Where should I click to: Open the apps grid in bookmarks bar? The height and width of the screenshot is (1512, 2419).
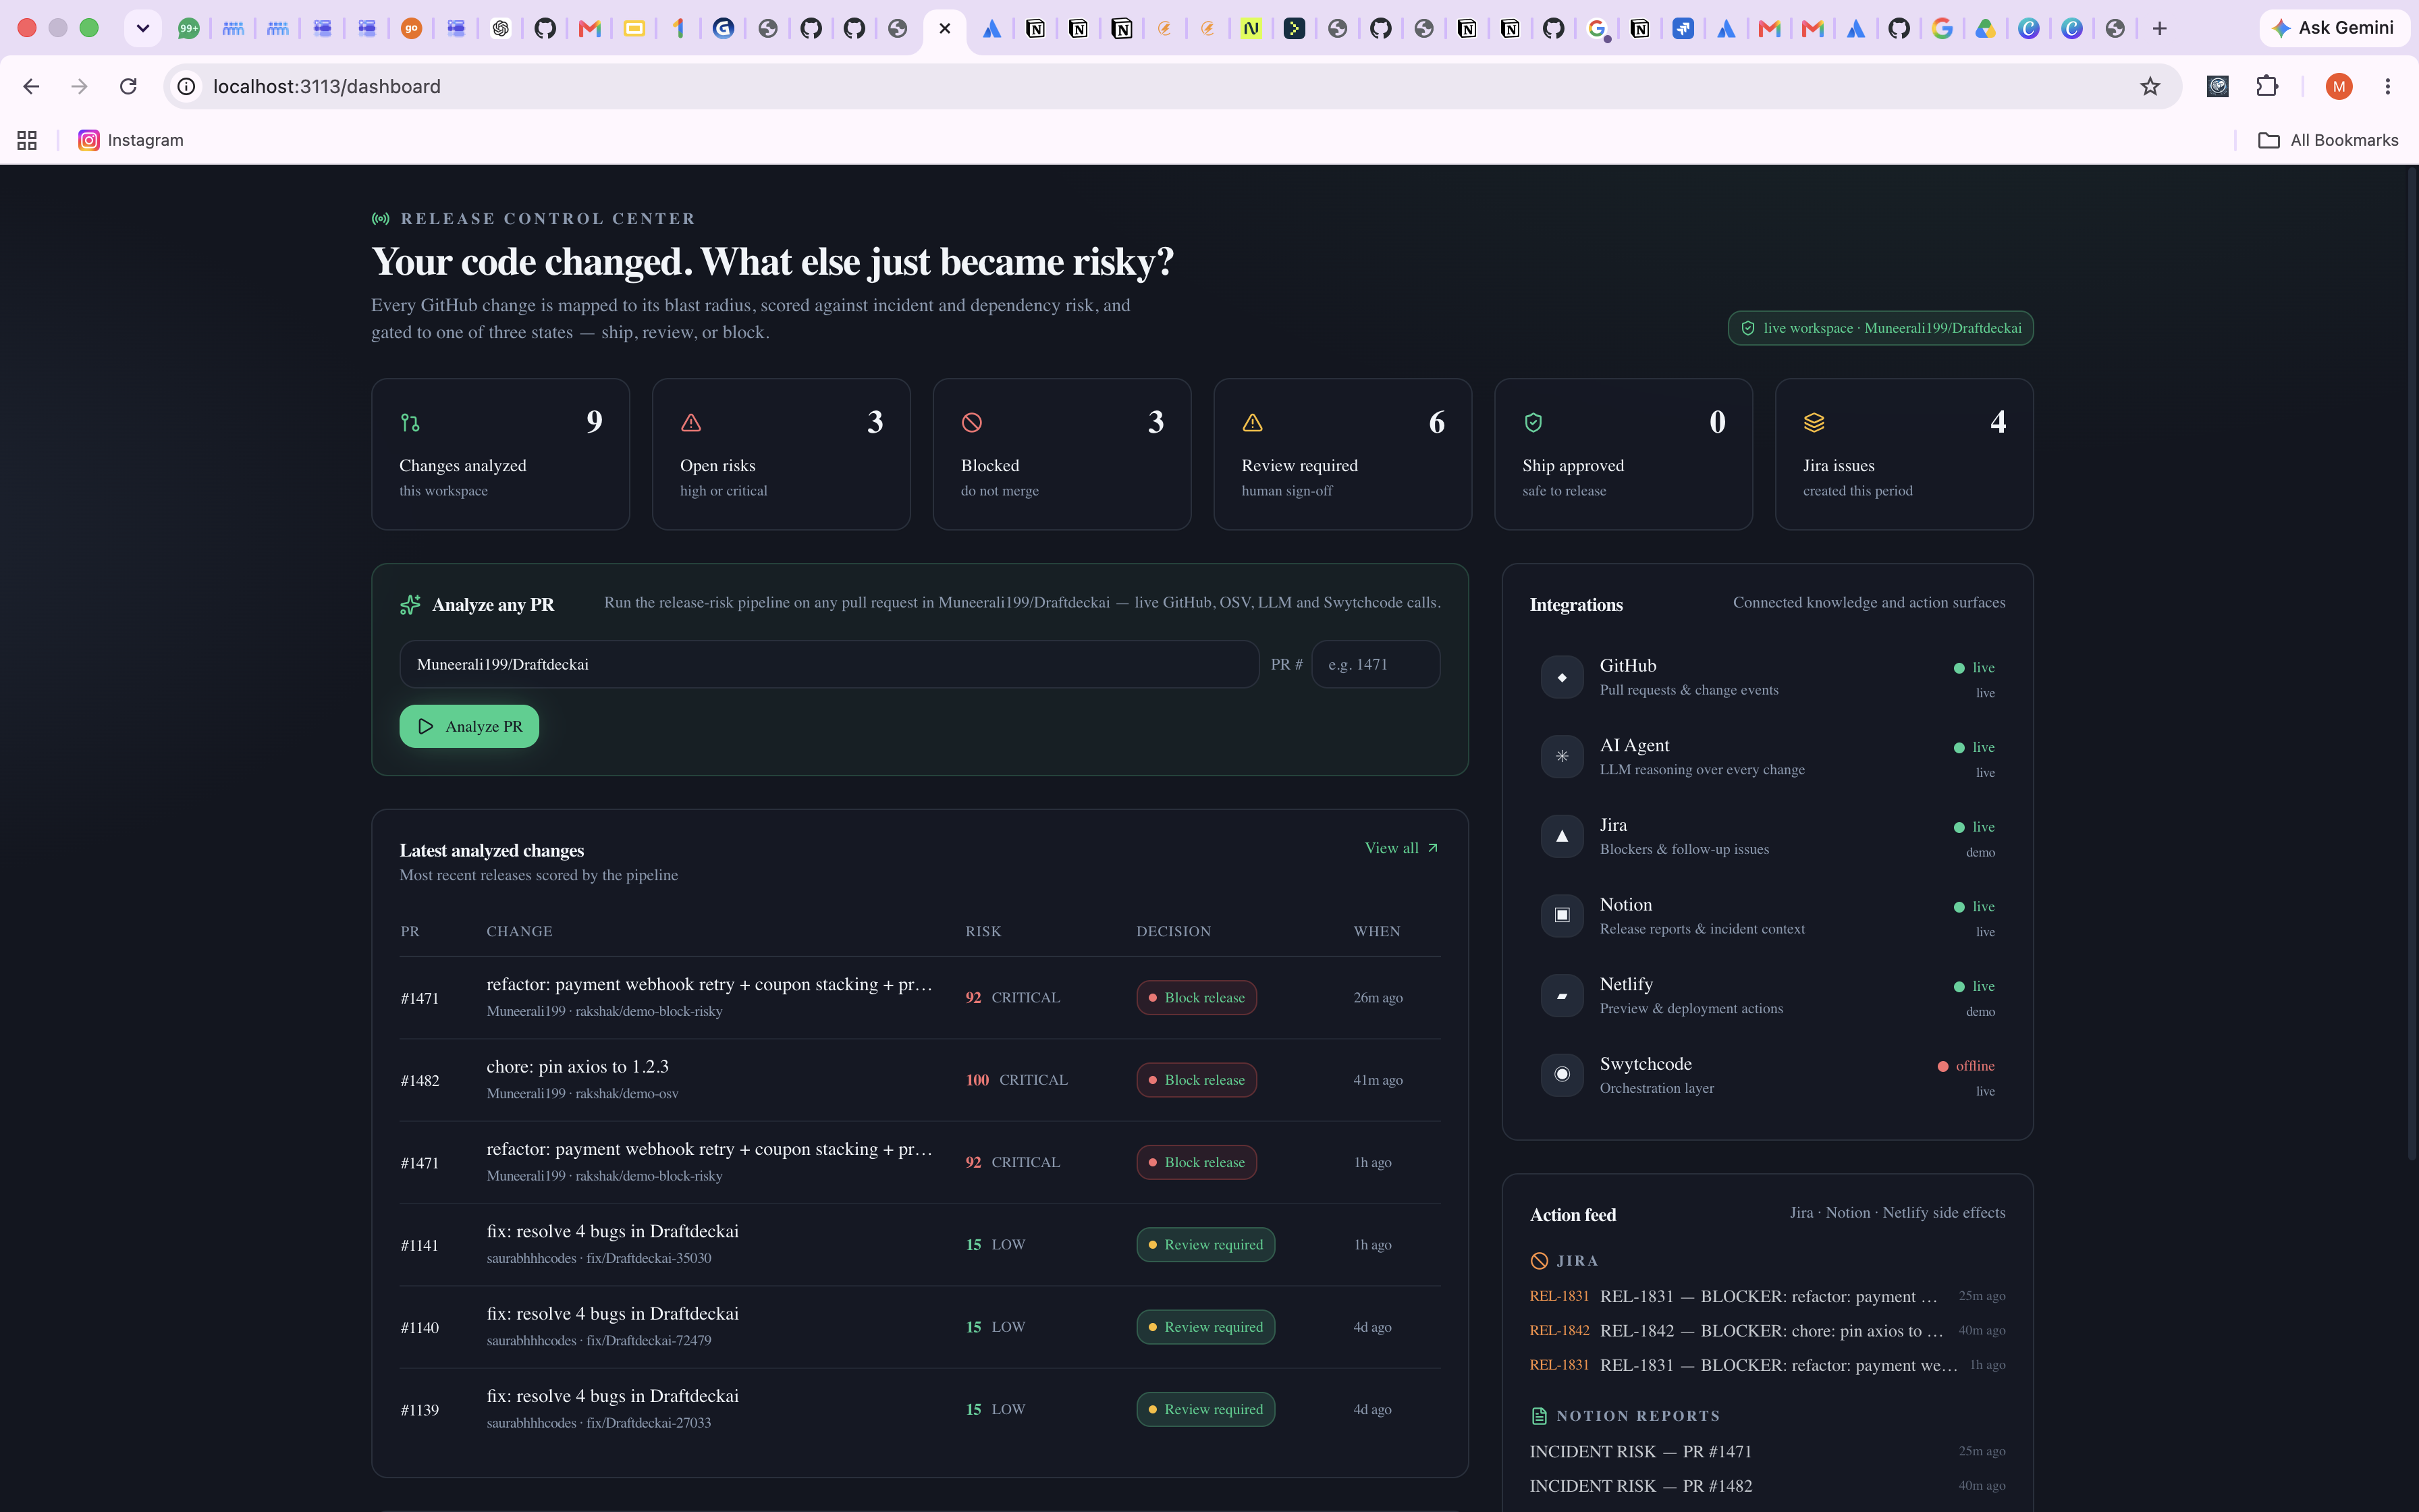(27, 140)
